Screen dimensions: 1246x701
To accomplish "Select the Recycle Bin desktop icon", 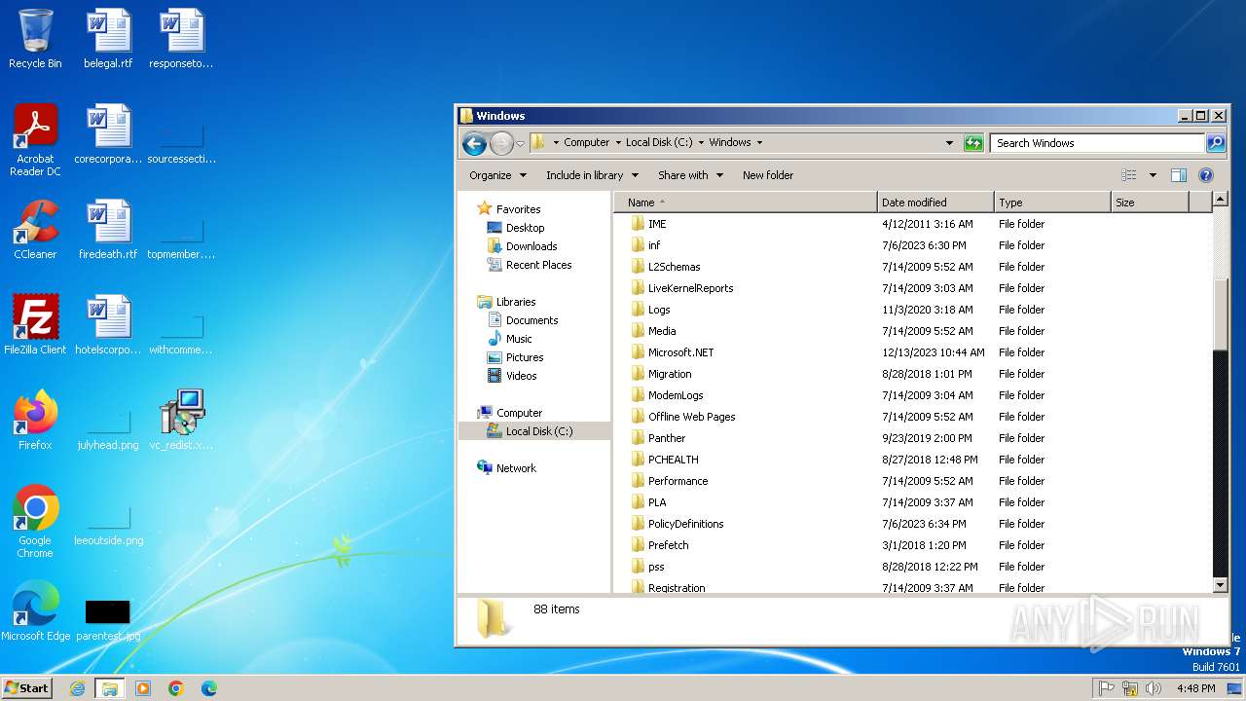I will click(35, 39).
